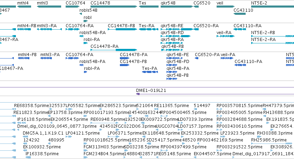Select EST label RE11823.5prime
The image size is (294, 159).
(x=31, y=113)
